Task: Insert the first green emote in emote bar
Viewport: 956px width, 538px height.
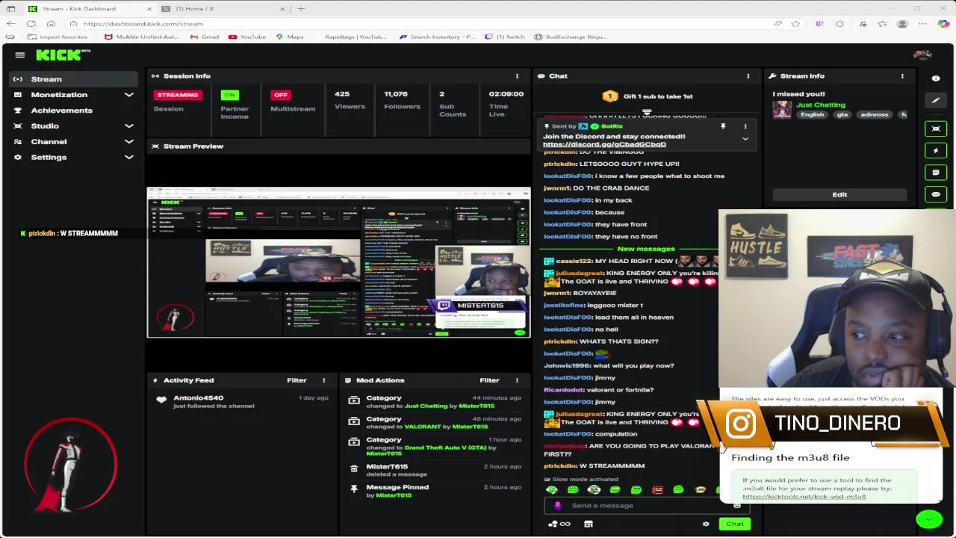Action: point(552,490)
